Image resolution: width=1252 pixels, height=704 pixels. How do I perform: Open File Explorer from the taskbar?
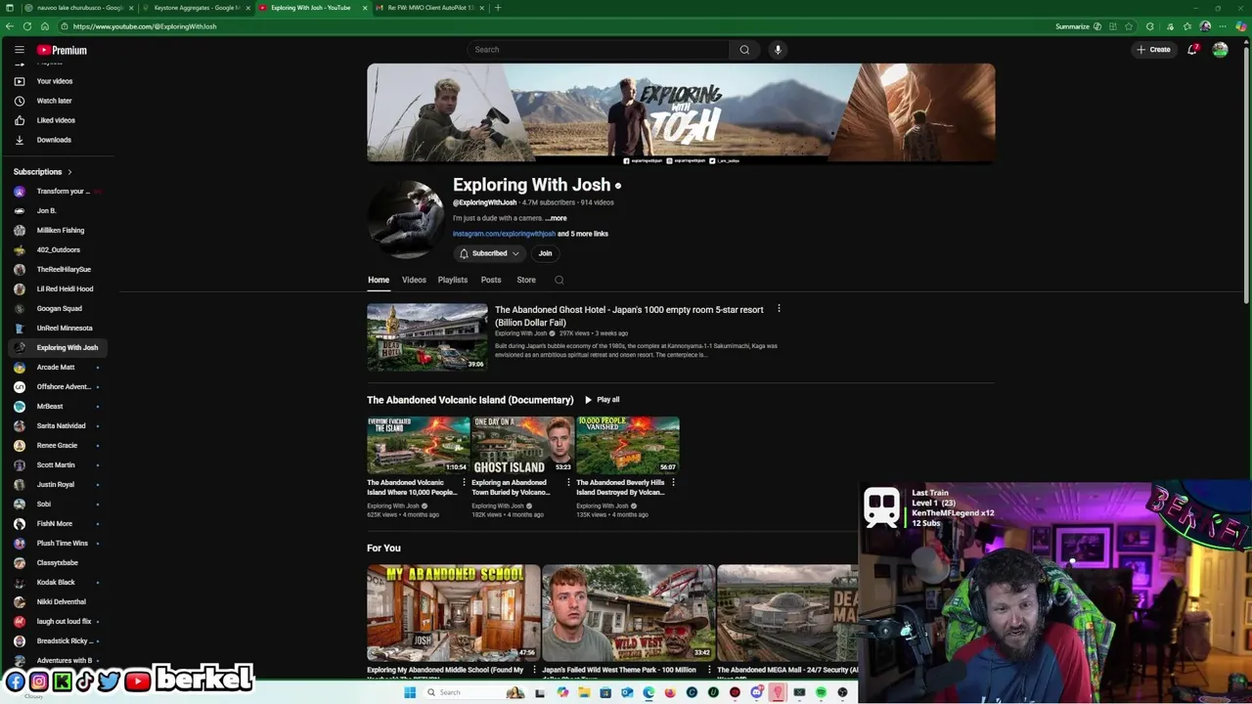(x=585, y=692)
